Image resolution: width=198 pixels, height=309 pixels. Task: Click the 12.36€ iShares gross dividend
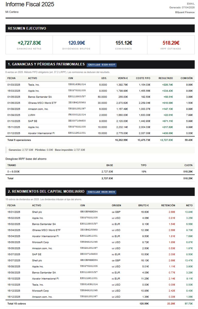tap(145, 230)
